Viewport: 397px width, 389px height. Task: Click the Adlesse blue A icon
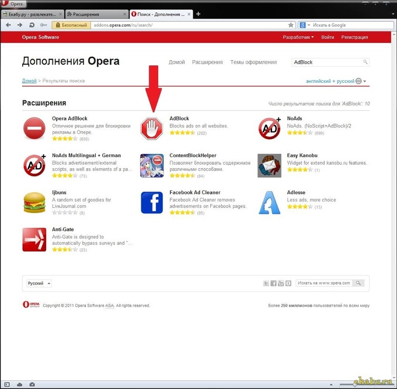pyautogui.click(x=269, y=203)
